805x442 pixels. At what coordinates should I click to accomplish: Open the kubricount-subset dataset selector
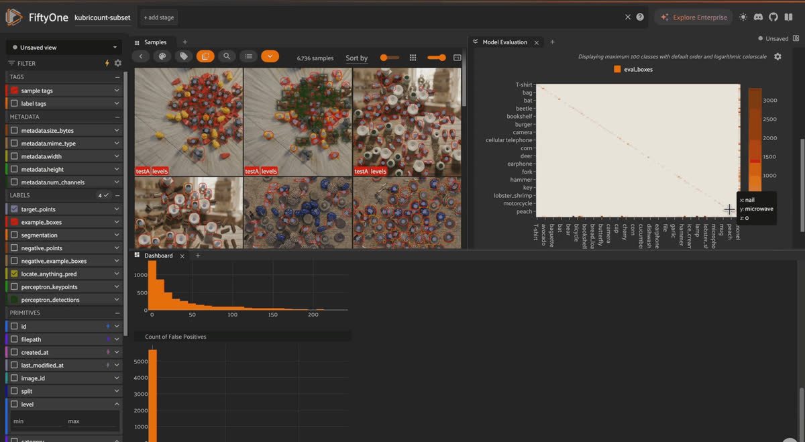[x=103, y=17]
